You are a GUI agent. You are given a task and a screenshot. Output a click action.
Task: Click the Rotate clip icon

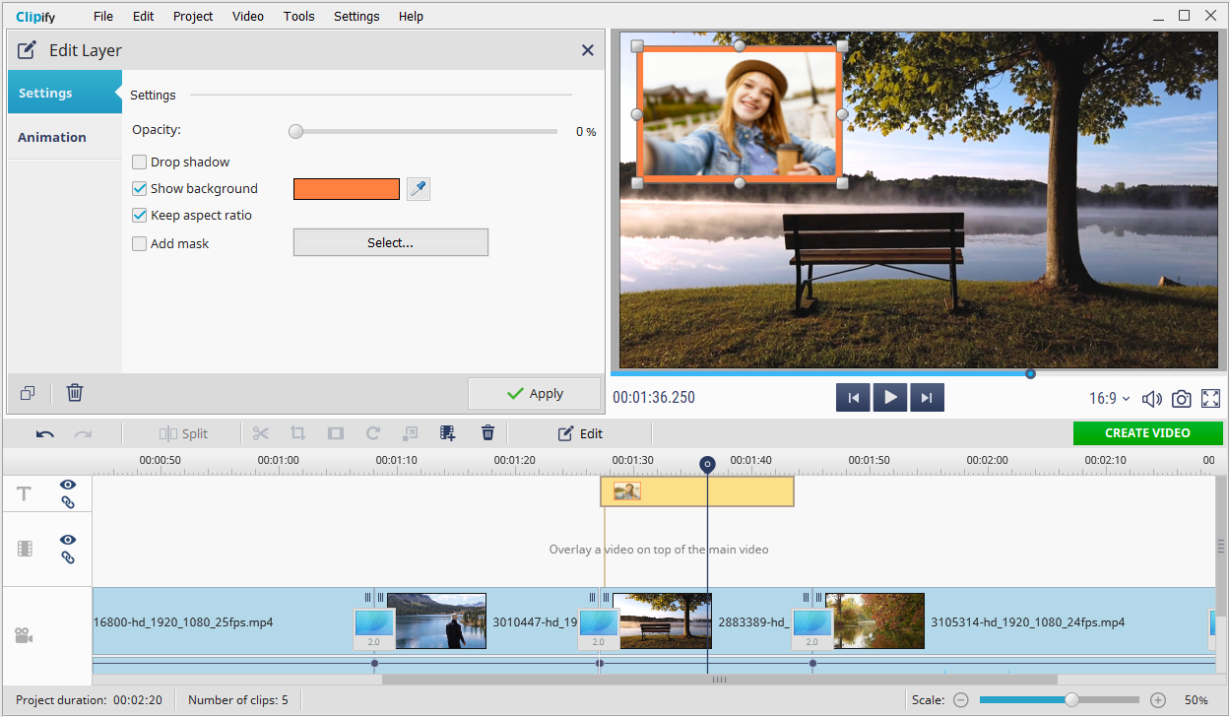click(372, 432)
